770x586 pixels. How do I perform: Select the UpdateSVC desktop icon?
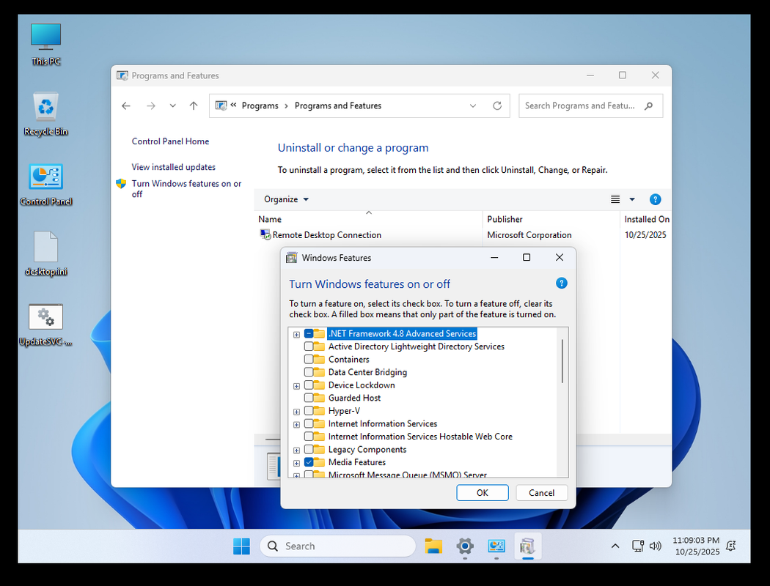tap(45, 324)
